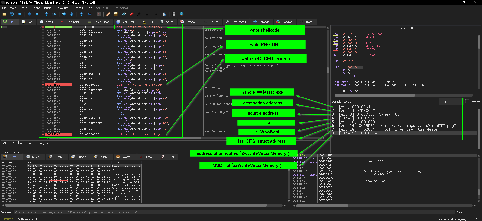The height and width of the screenshot is (221, 482).
Task: Show the labels list icon
Action: [x=124, y=14]
